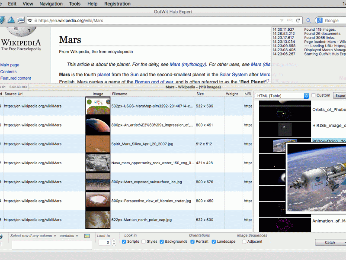The width and height of the screenshot is (346, 260).
Task: Sort by the Size column header
Action: [x=209, y=94]
